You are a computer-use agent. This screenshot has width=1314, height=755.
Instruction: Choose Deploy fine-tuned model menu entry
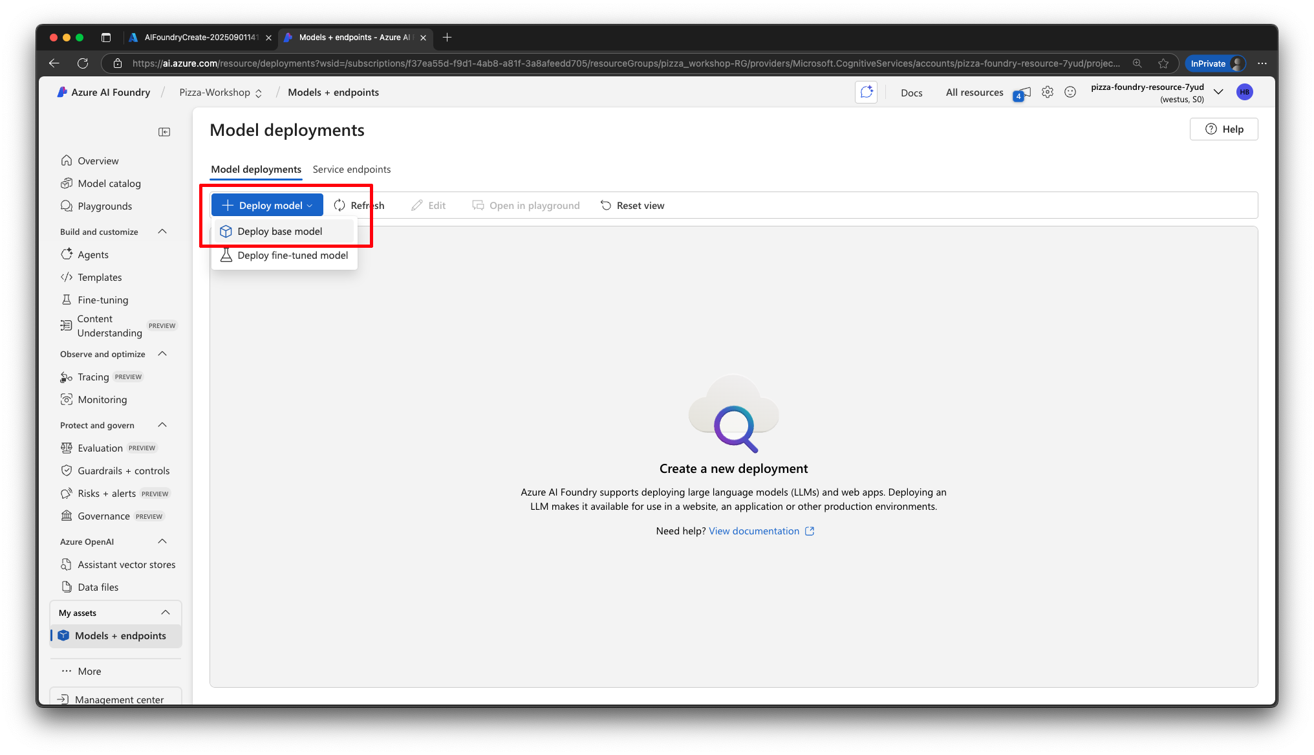(292, 256)
